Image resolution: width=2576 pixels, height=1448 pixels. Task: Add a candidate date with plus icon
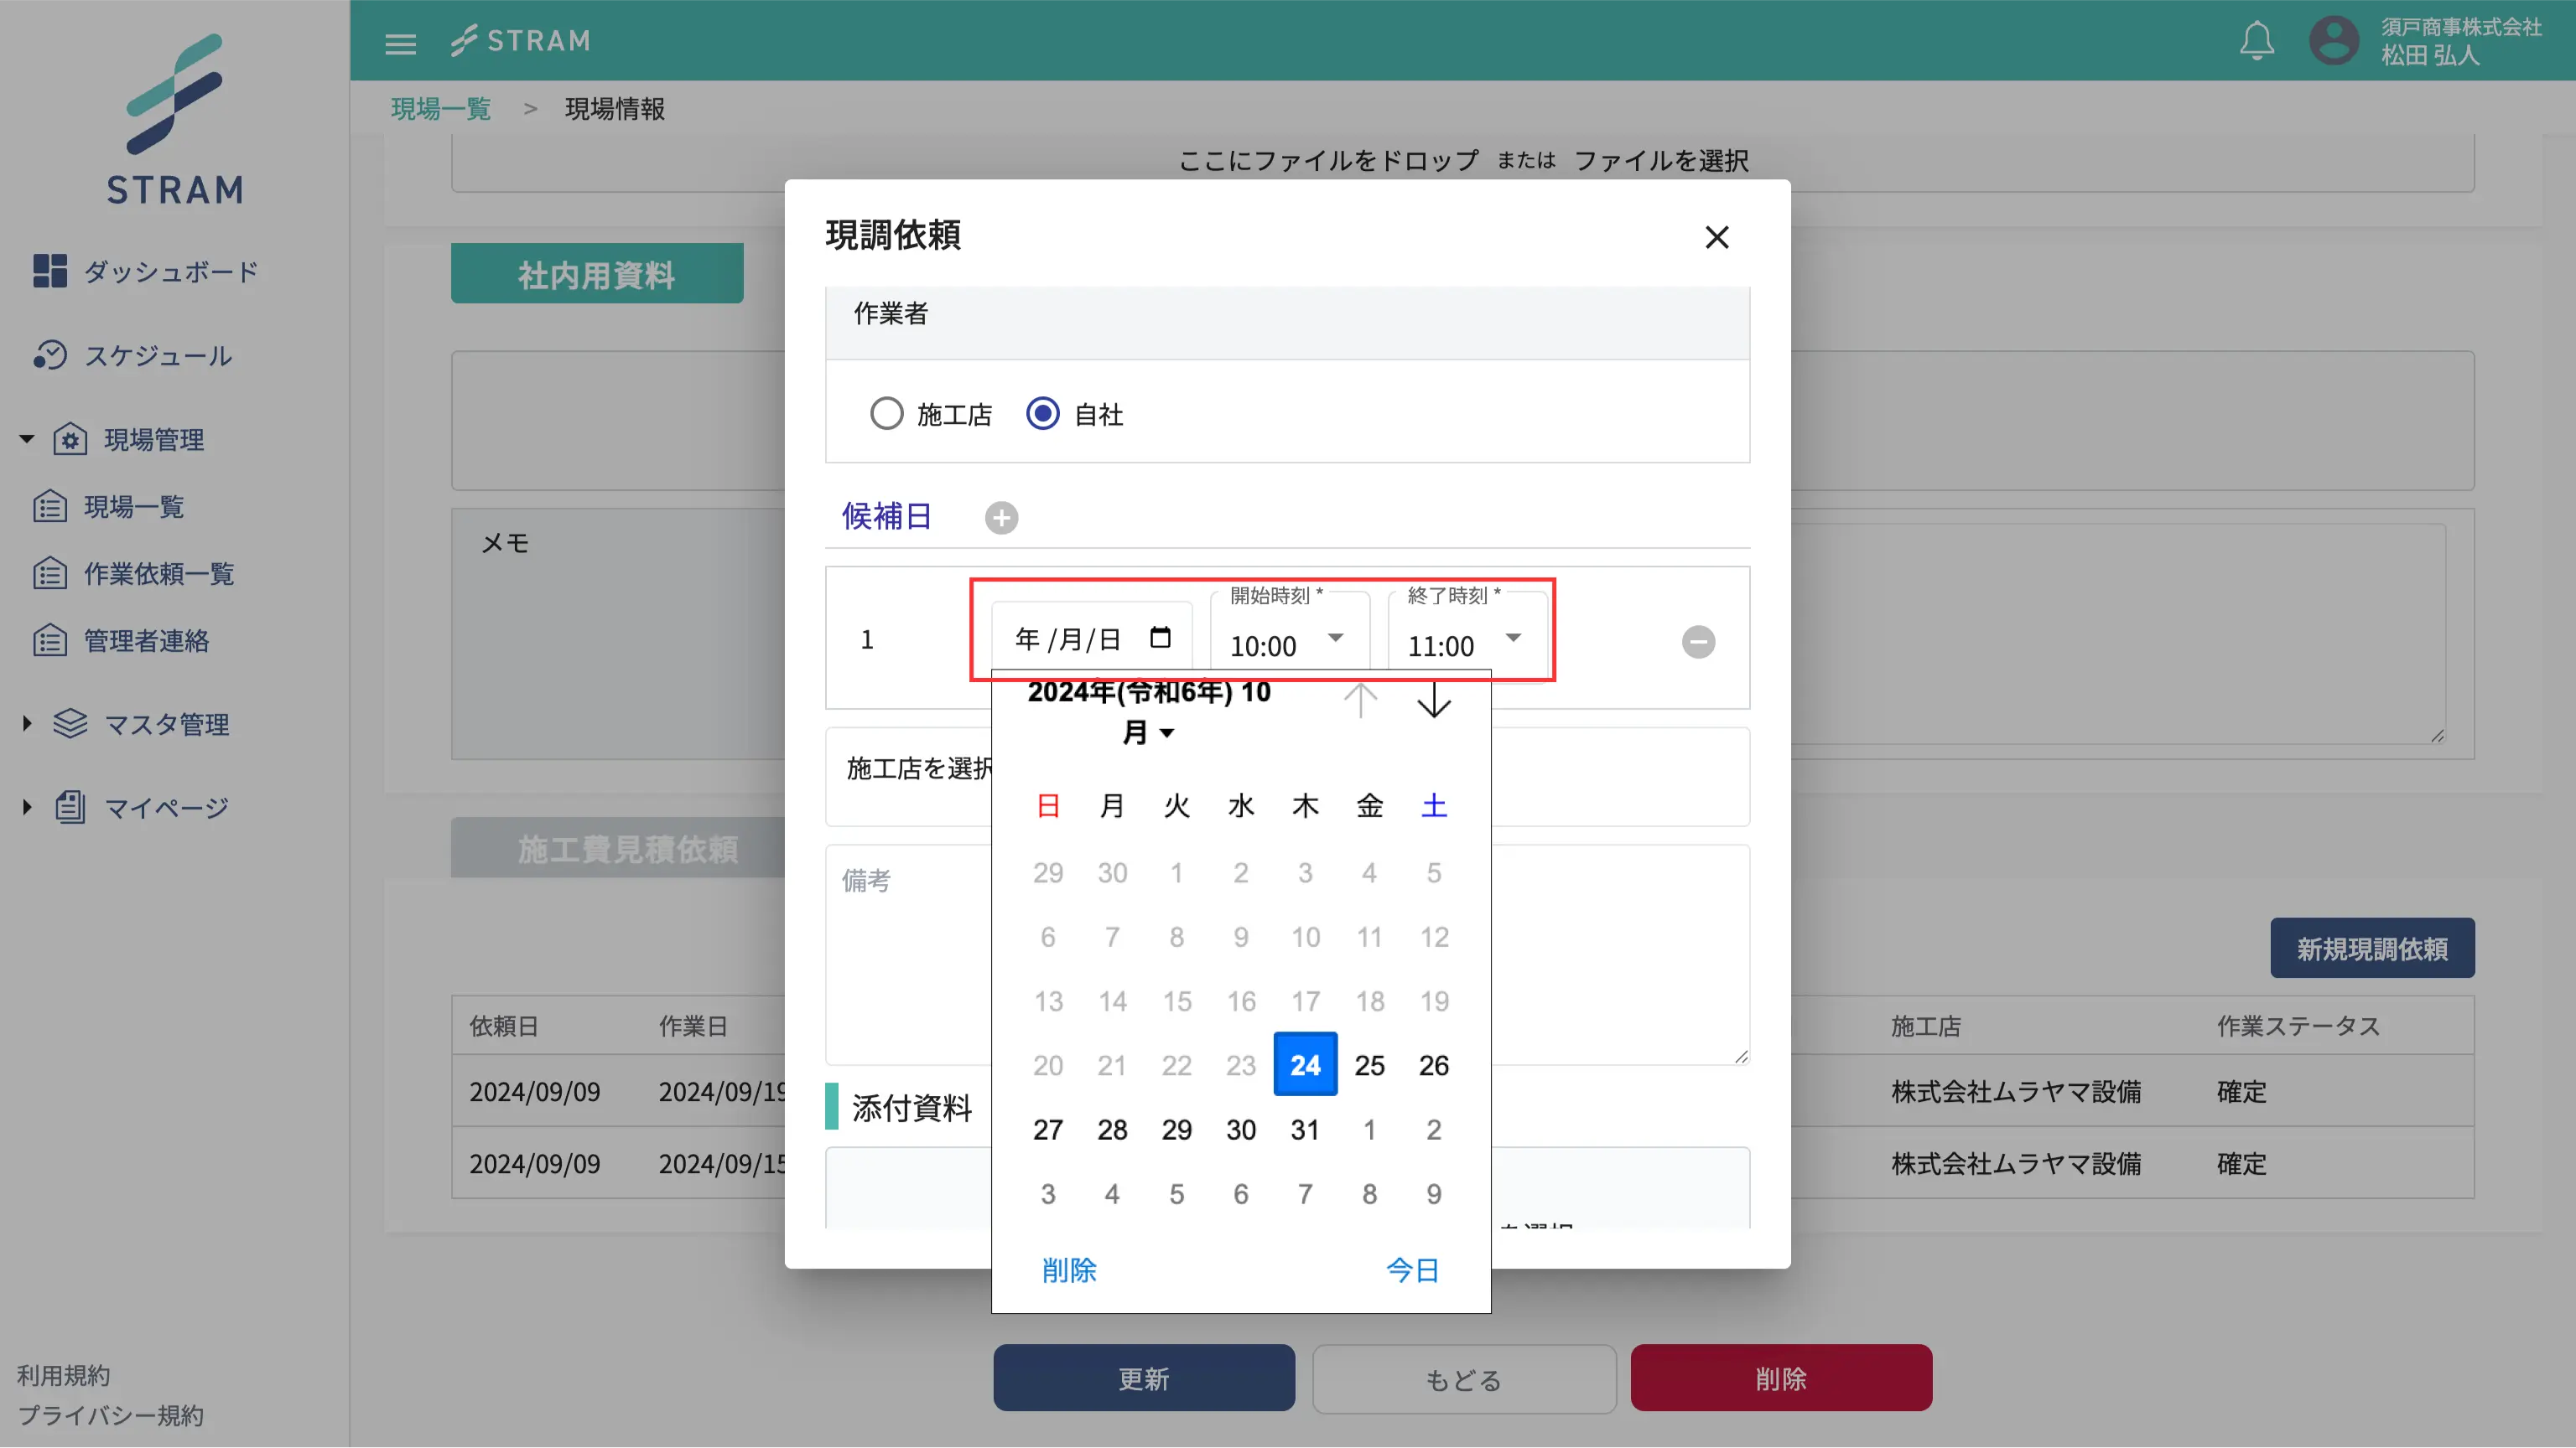pyautogui.click(x=1001, y=518)
